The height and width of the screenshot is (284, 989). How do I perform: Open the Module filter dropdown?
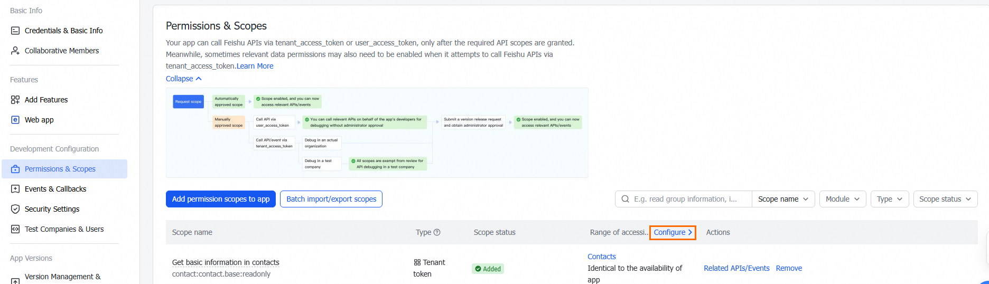pyautogui.click(x=842, y=199)
